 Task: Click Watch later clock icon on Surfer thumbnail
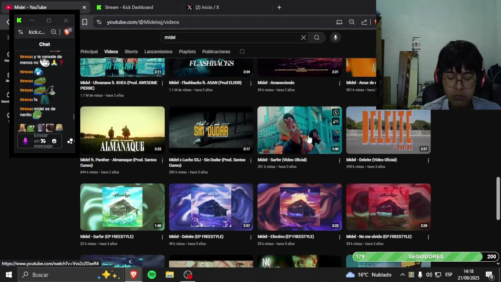pos(336,113)
